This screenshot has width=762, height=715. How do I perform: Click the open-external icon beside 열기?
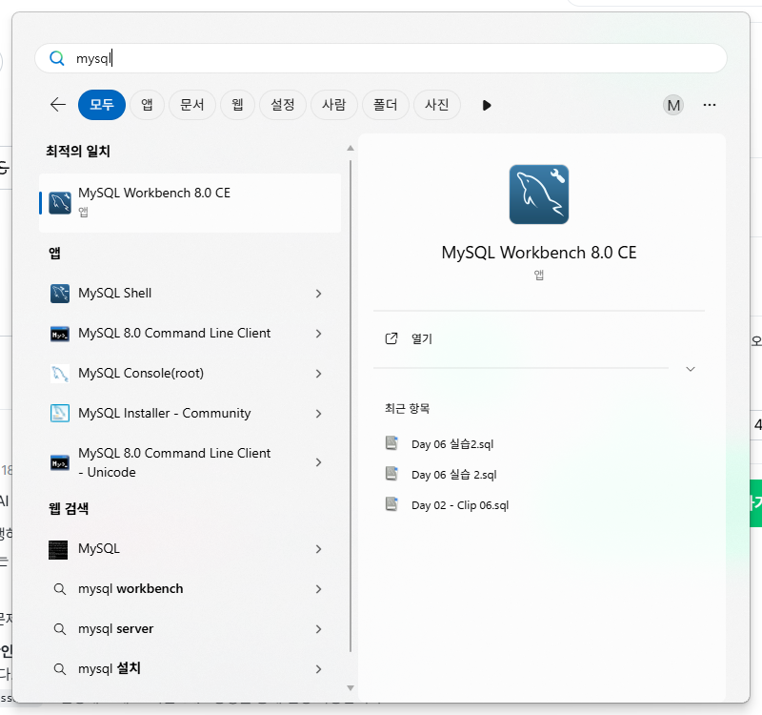(x=391, y=338)
